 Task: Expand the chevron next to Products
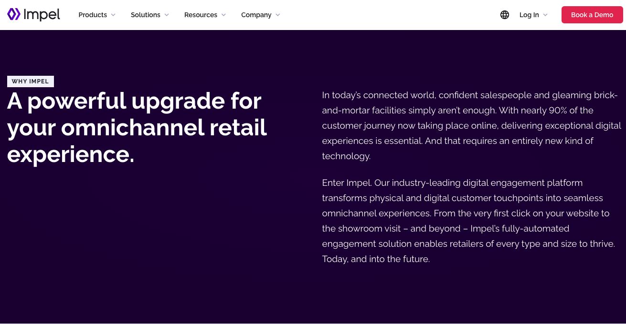(x=113, y=15)
